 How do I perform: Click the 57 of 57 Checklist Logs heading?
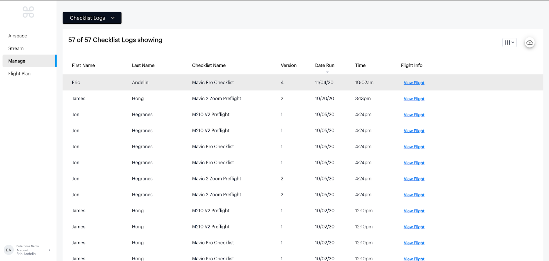(x=115, y=40)
